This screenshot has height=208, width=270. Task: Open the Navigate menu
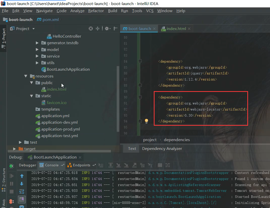pyautogui.click(x=44, y=11)
